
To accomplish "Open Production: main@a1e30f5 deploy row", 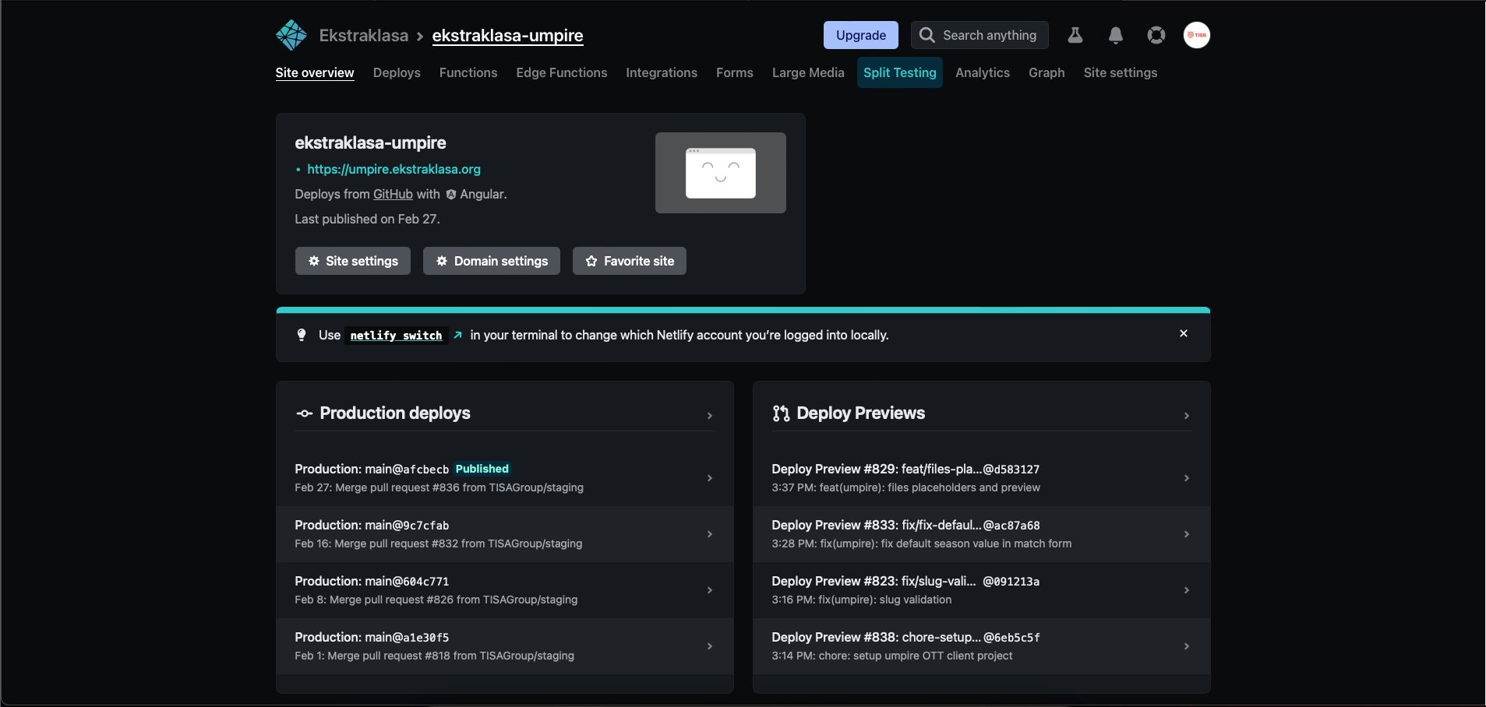I will [x=505, y=646].
